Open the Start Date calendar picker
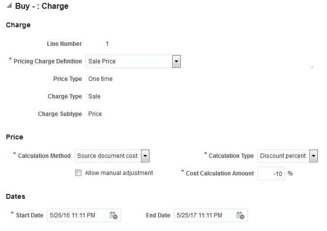 [113, 215]
